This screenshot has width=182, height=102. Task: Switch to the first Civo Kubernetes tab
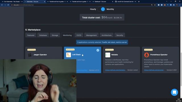coord(12,2)
